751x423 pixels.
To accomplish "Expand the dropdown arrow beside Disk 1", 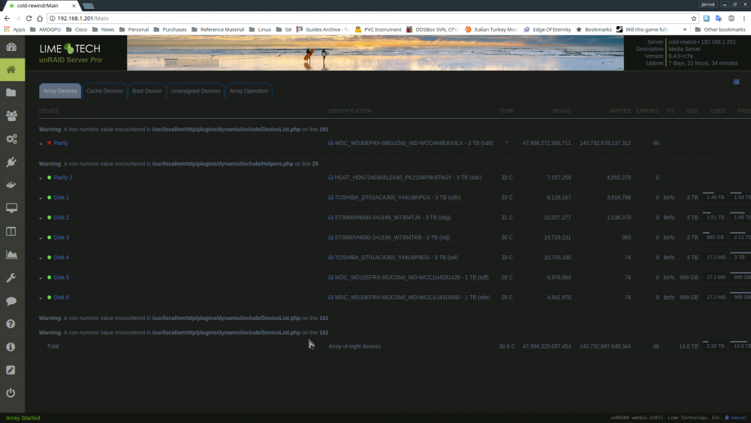I will (x=41, y=198).
